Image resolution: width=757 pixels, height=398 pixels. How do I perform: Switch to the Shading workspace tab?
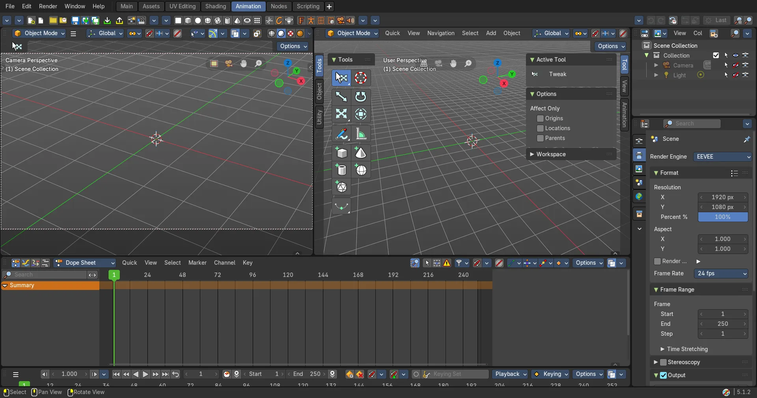click(x=216, y=6)
